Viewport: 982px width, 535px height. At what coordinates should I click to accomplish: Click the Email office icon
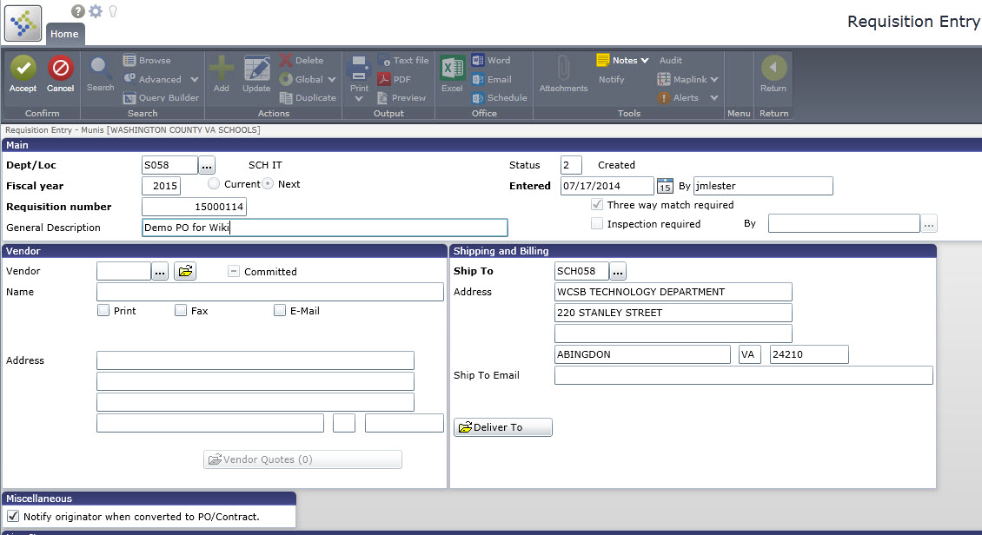coord(477,79)
